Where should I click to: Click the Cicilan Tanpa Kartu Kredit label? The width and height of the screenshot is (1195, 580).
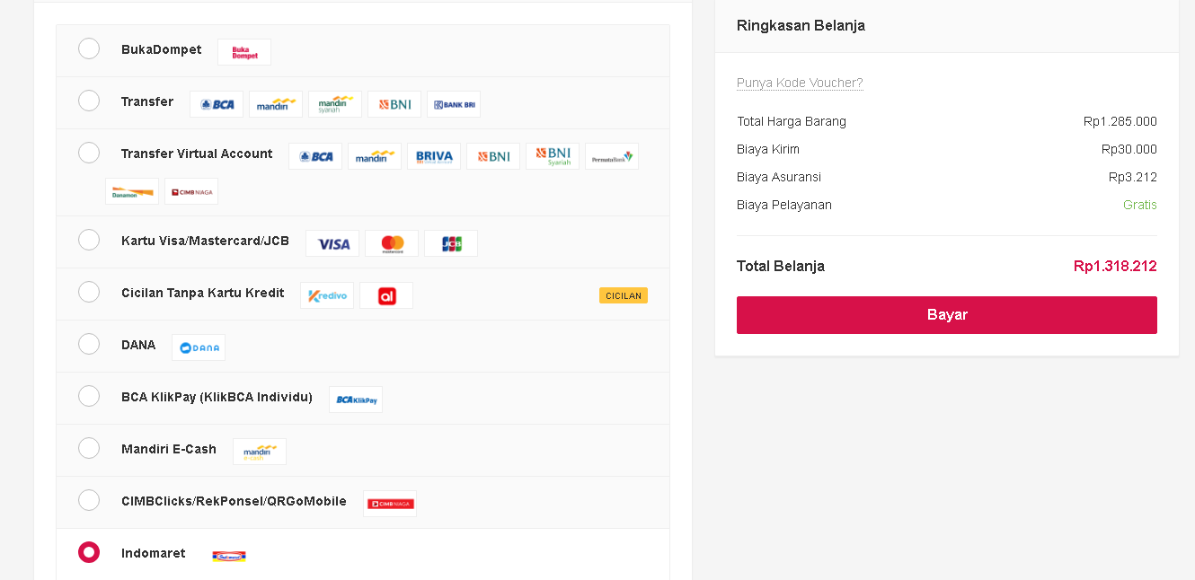pyautogui.click(x=203, y=293)
